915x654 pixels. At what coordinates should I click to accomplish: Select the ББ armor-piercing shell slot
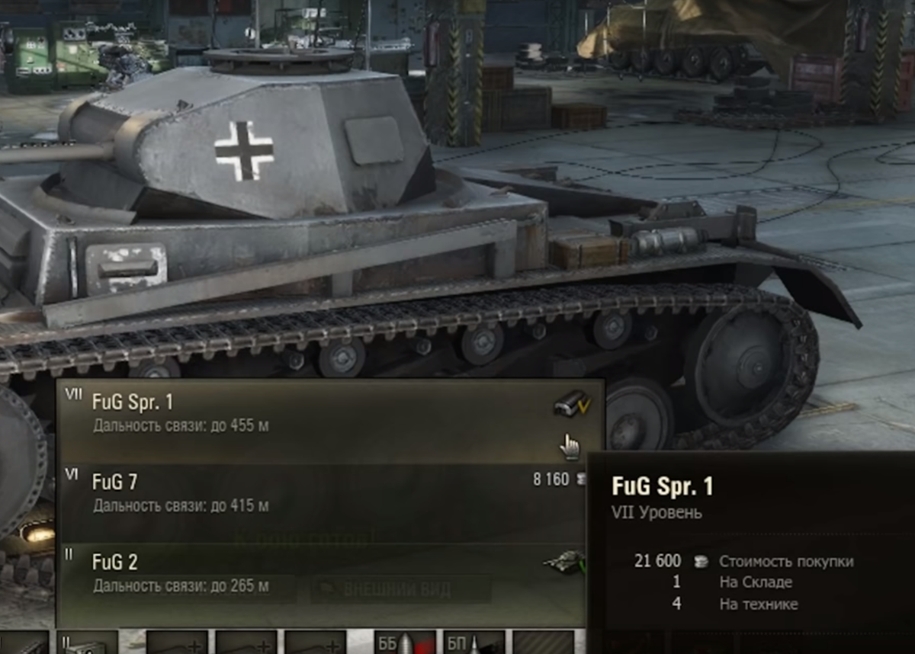406,643
